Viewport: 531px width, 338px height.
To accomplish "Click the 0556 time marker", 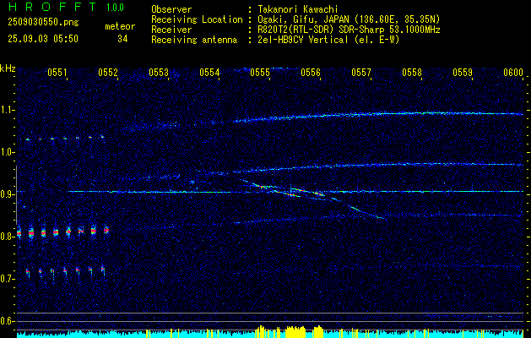I will click(x=311, y=73).
